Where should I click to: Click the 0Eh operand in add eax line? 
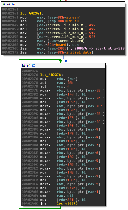tap(70, 83)
